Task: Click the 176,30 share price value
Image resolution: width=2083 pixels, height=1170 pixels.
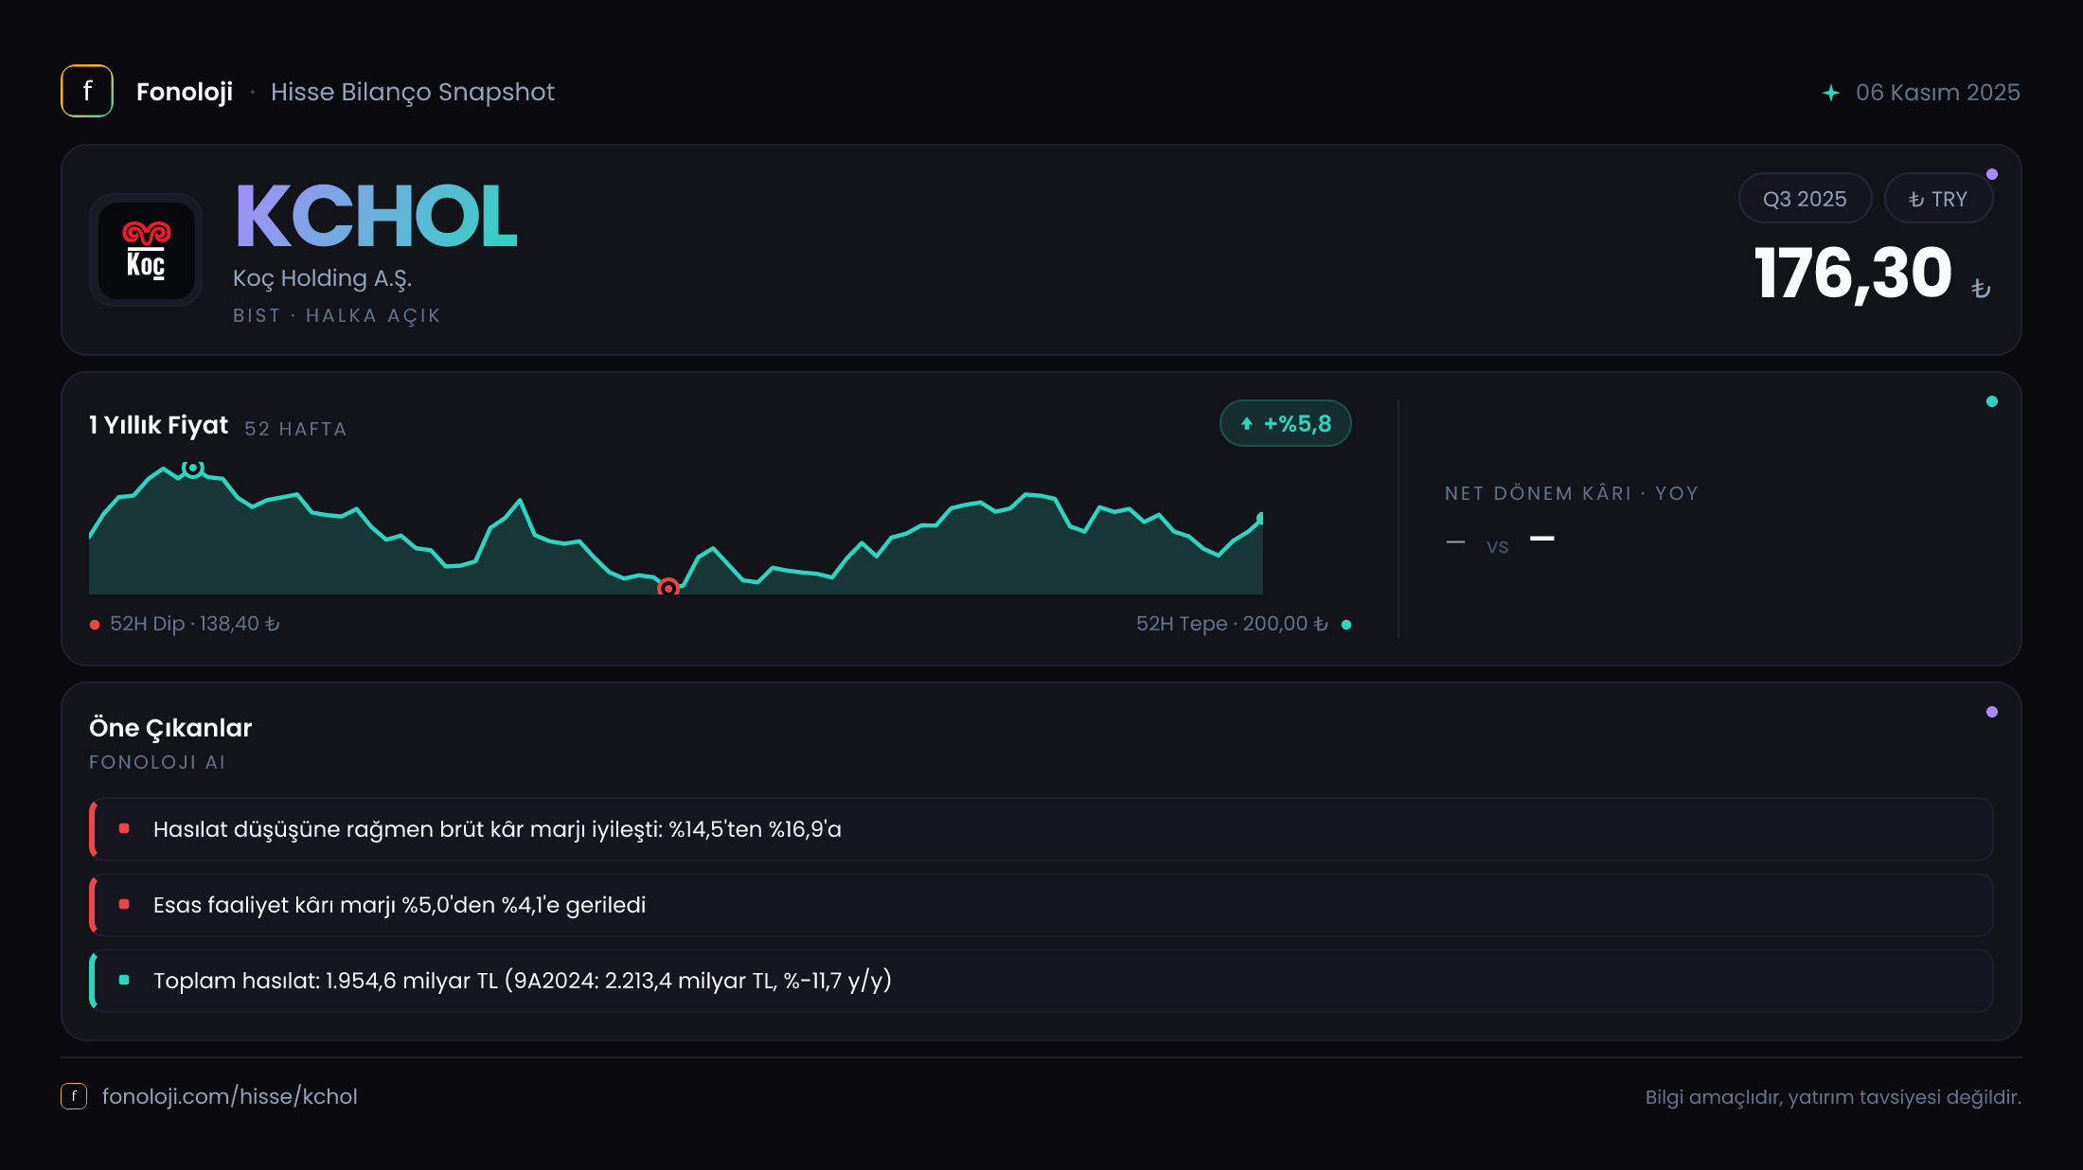Action: pos(1853,274)
